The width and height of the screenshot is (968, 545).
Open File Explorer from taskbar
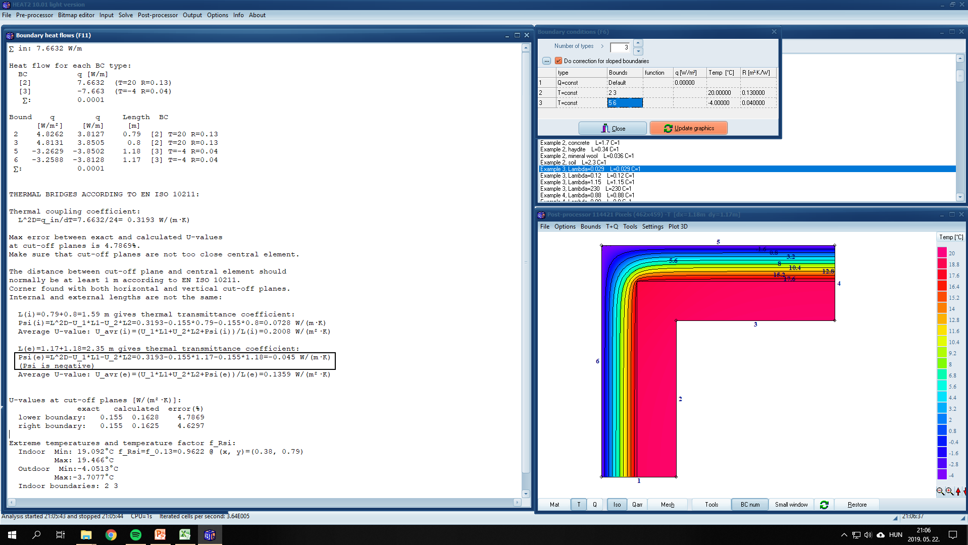pyautogui.click(x=86, y=535)
